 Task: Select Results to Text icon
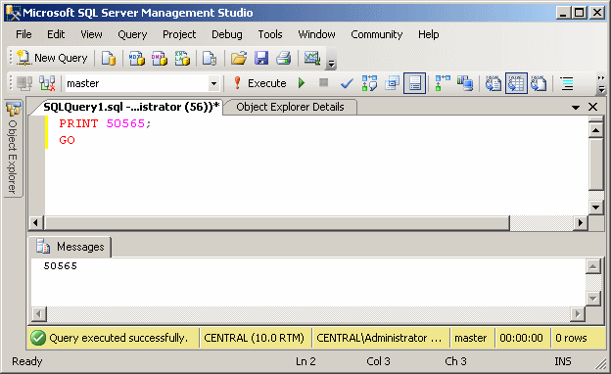click(x=493, y=83)
